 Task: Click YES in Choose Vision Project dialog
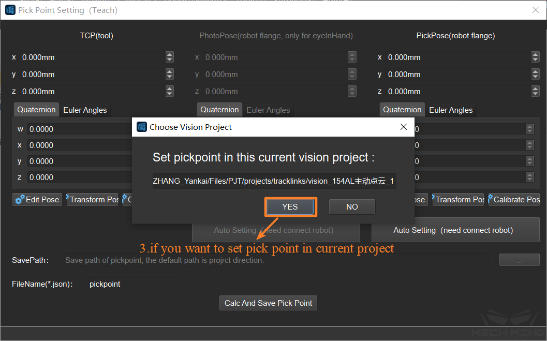click(290, 207)
